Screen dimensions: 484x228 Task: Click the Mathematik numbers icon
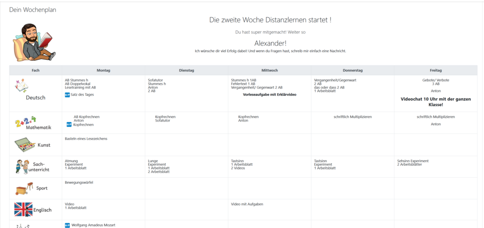[26, 122]
